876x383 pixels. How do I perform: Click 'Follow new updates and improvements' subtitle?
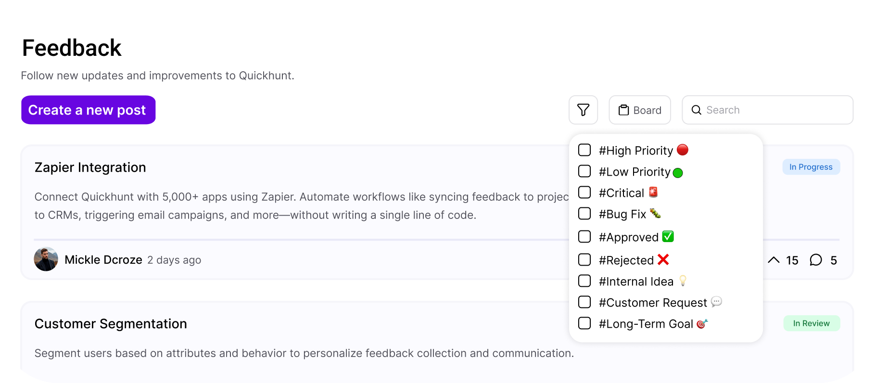(157, 76)
